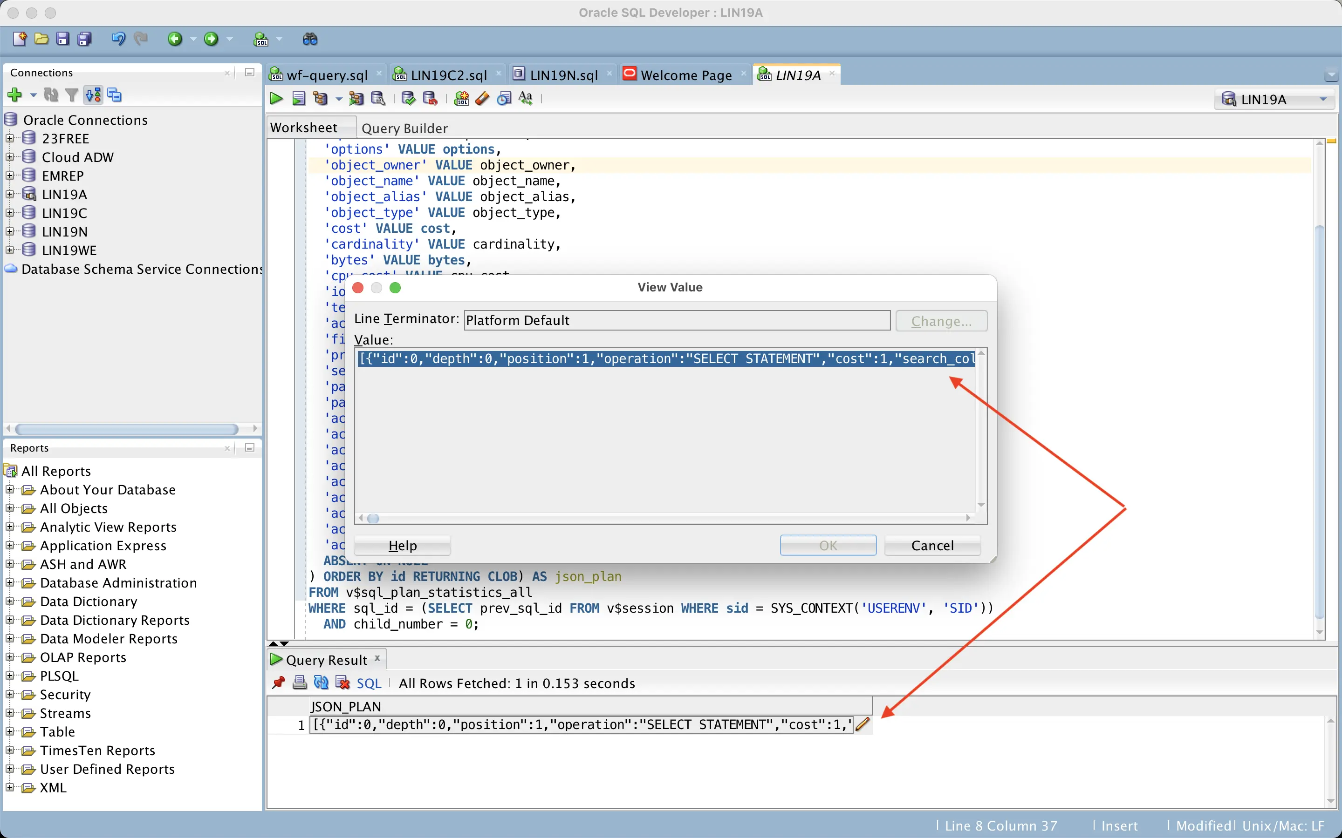Image resolution: width=1342 pixels, height=838 pixels.
Task: Click the Rollback database icon
Action: (x=431, y=99)
